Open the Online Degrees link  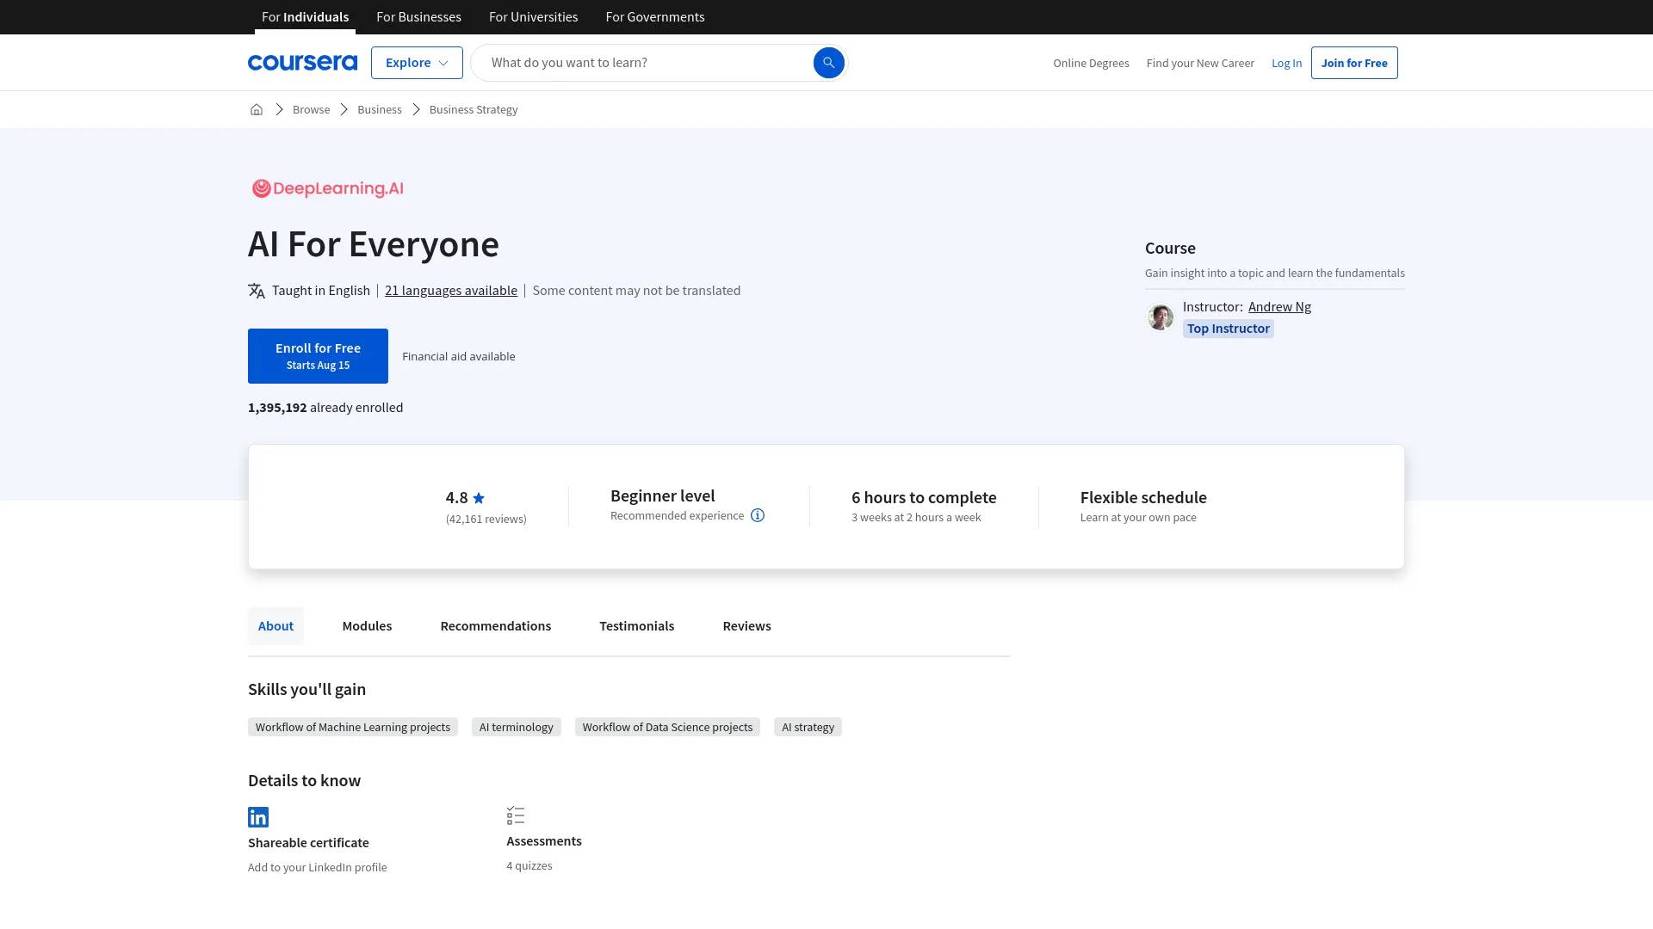click(1091, 64)
